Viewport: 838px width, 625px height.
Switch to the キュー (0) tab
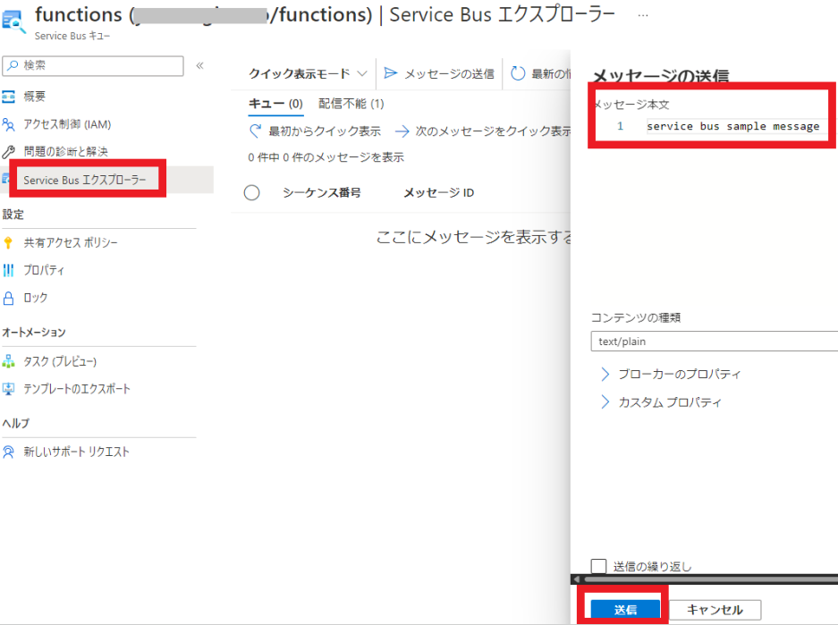coord(275,104)
